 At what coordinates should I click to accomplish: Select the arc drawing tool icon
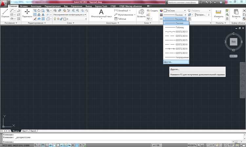click(12, 11)
